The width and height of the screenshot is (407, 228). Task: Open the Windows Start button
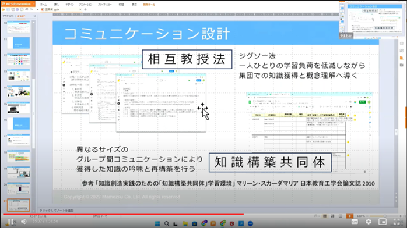click(157, 223)
